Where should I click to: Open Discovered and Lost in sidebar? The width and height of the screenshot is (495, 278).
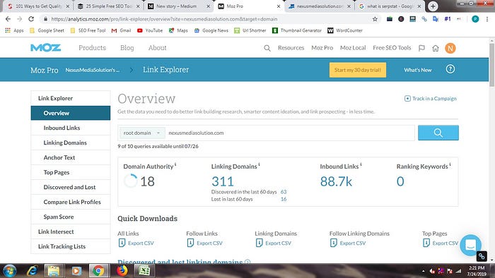click(71, 187)
